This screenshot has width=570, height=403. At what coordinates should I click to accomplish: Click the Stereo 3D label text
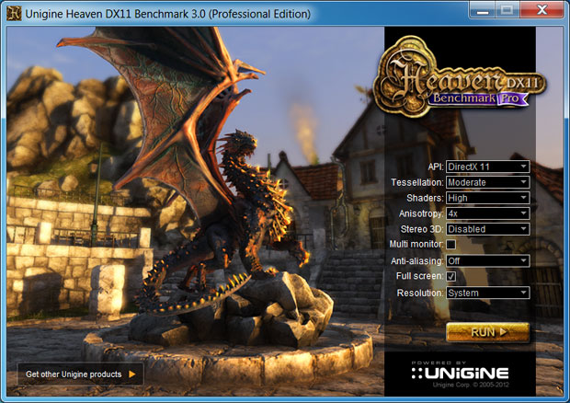click(x=422, y=229)
